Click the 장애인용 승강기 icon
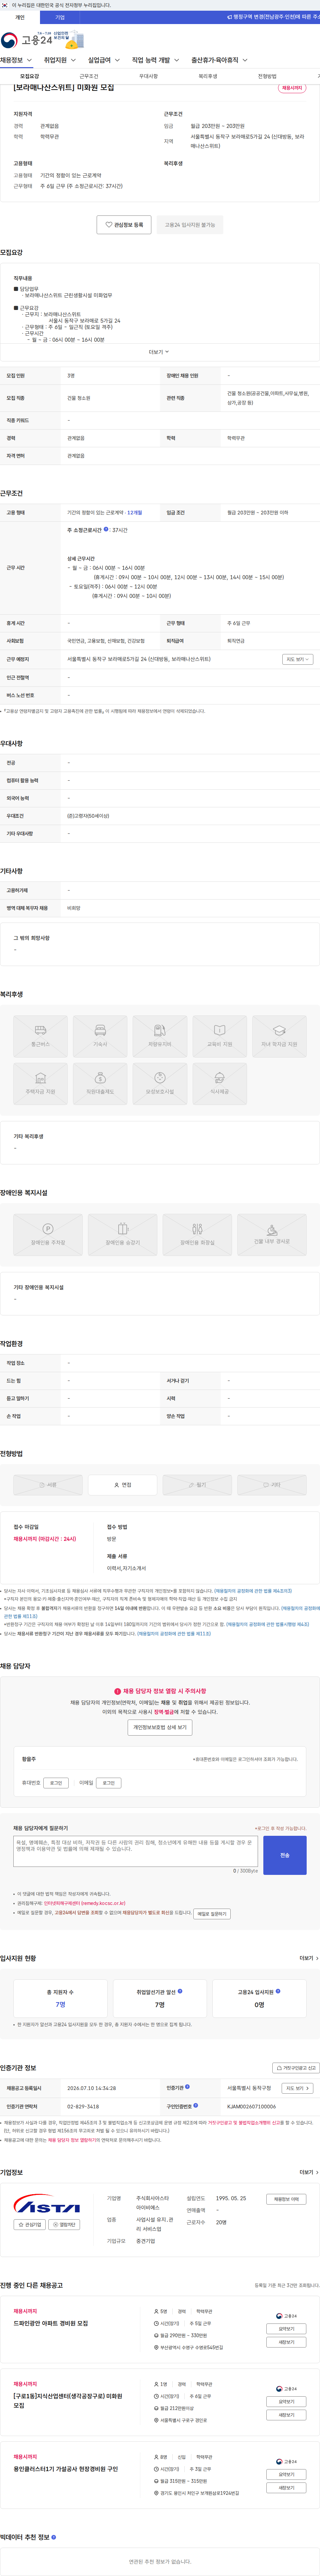 pyautogui.click(x=123, y=1235)
